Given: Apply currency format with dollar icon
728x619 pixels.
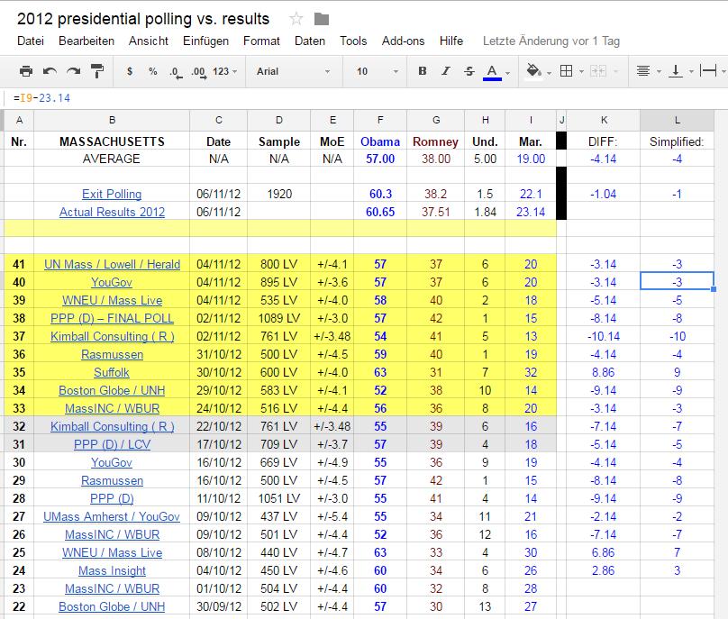Looking at the screenshot, I should [130, 71].
